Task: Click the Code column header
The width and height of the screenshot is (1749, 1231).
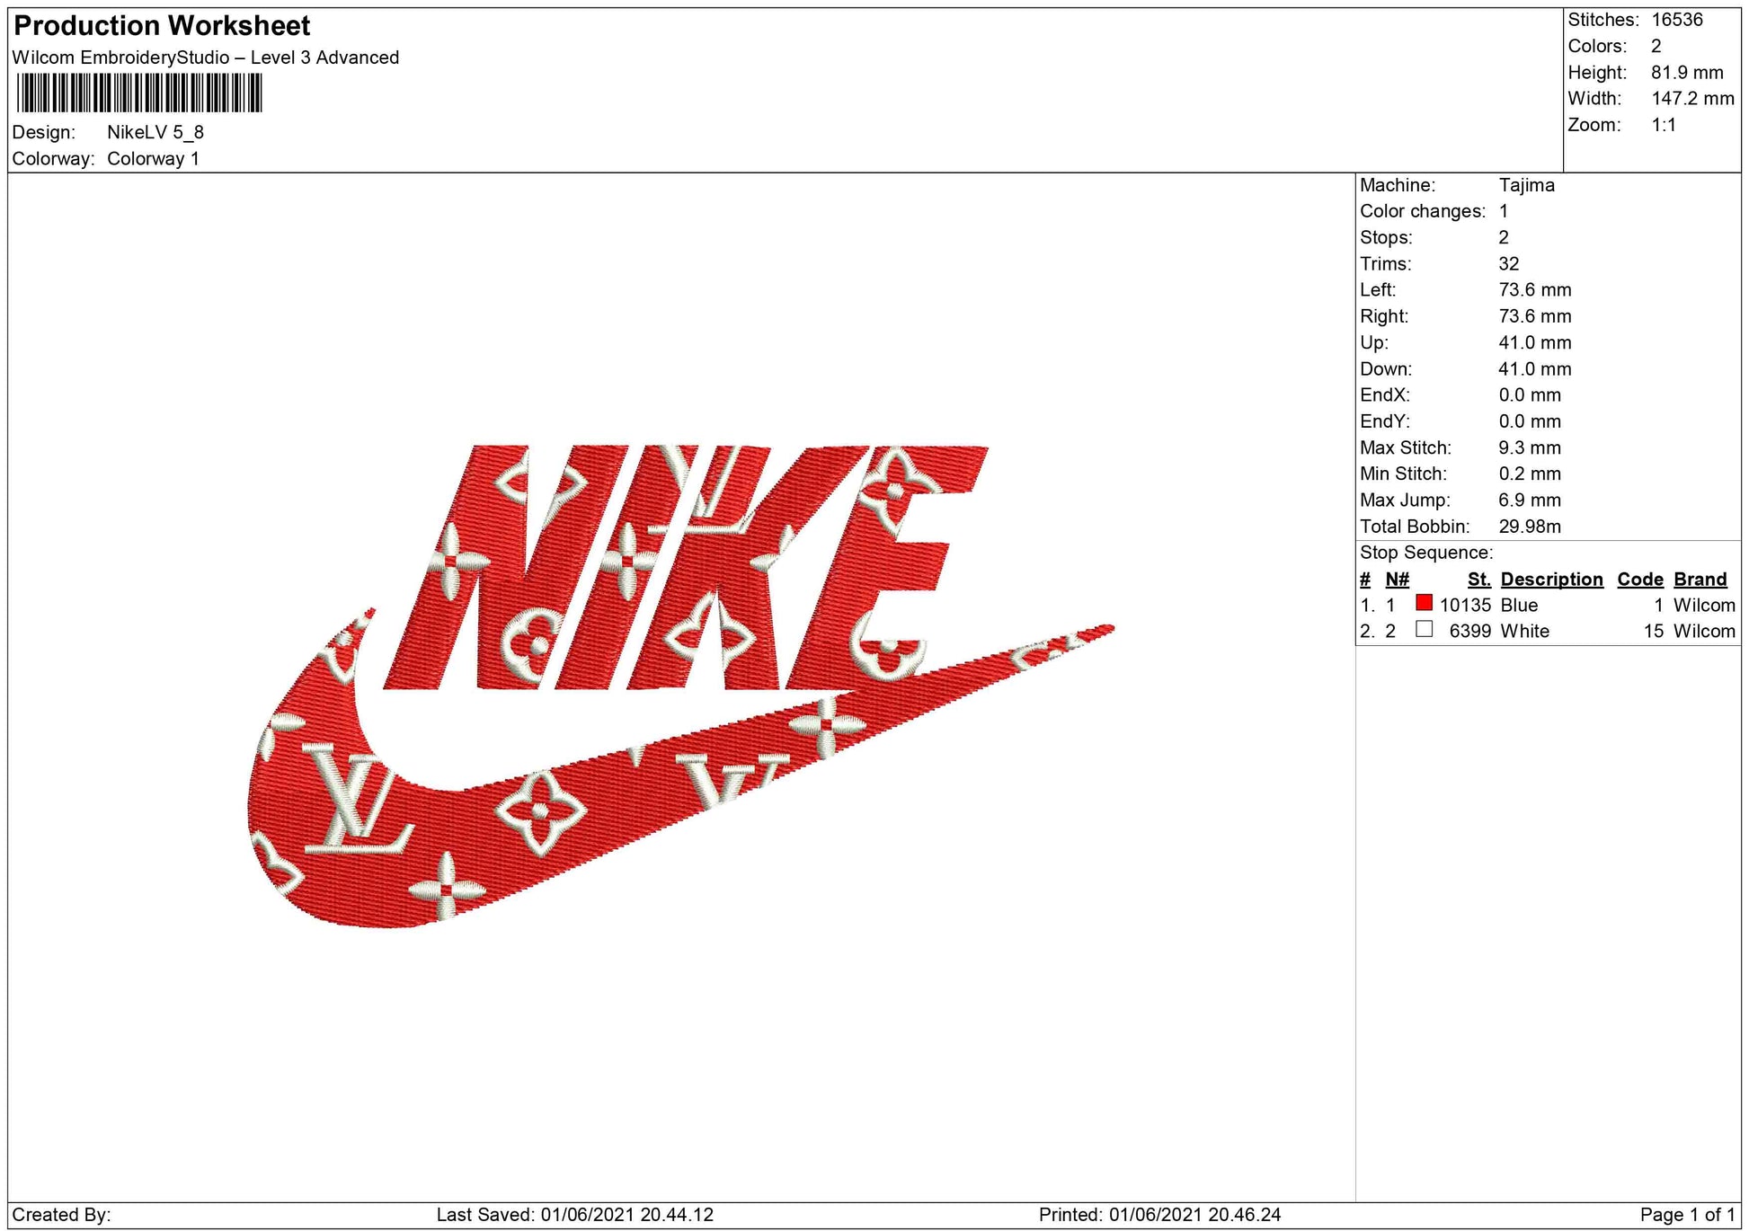Action: [1639, 580]
